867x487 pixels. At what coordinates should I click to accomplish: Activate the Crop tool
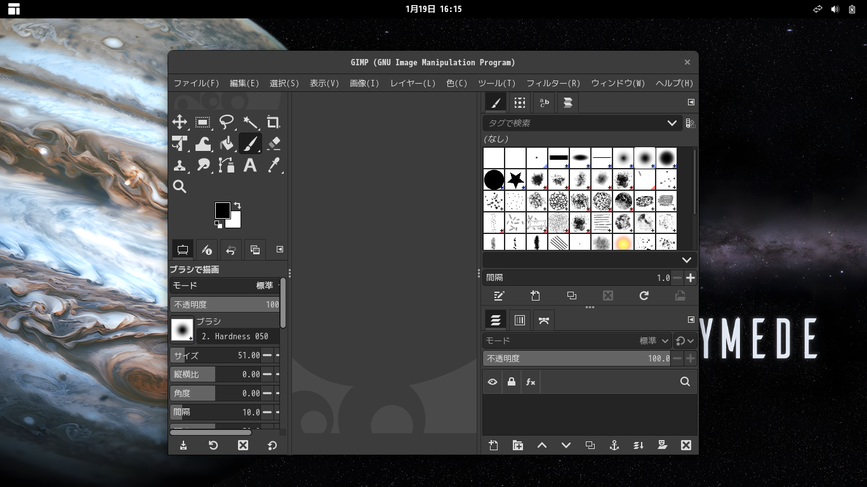[274, 122]
